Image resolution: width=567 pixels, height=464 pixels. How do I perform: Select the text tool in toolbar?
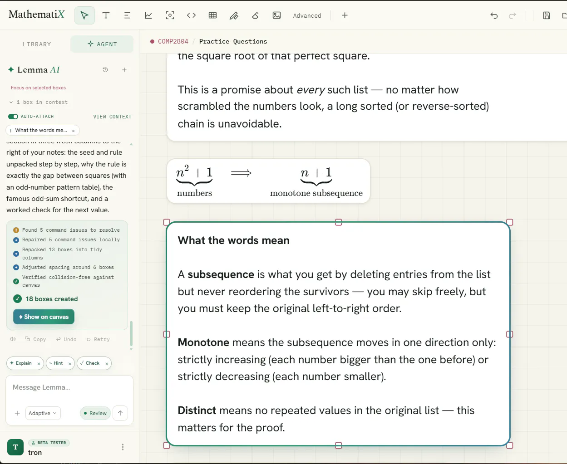point(106,15)
